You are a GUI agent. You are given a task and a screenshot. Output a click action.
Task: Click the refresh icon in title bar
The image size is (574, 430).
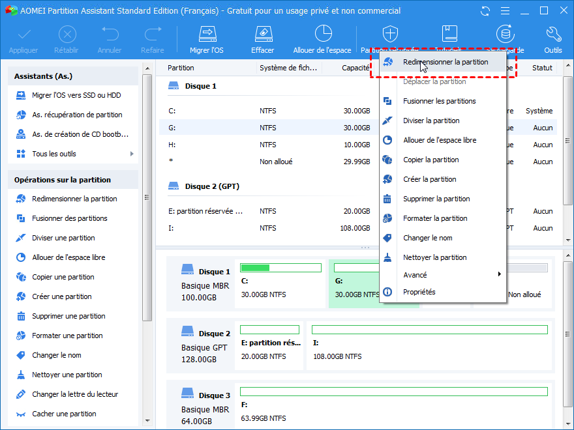point(485,11)
